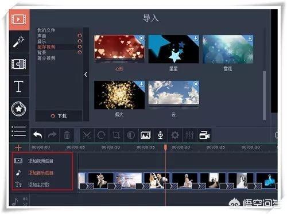Open the More tools list icon
This screenshot has height=214, width=287.
pos(19,131)
